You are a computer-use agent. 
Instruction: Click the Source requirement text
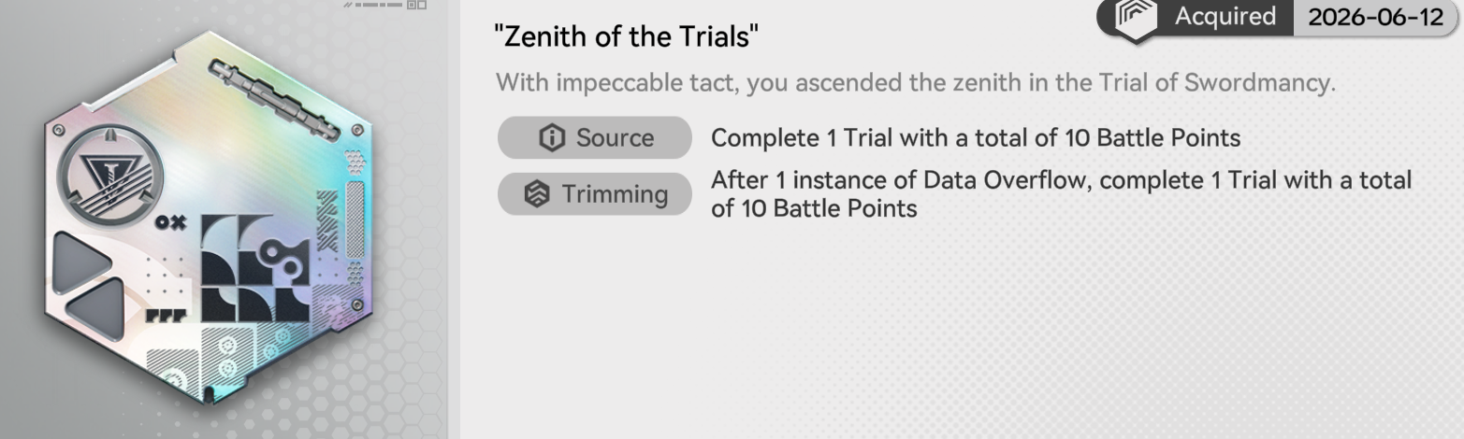click(x=976, y=138)
